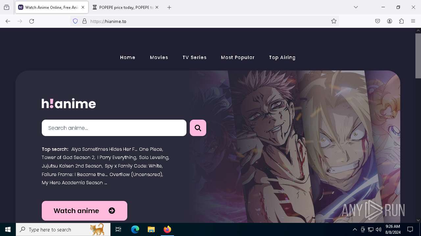The width and height of the screenshot is (421, 236).
Task: Open the Most Popular menu item
Action: 238,57
